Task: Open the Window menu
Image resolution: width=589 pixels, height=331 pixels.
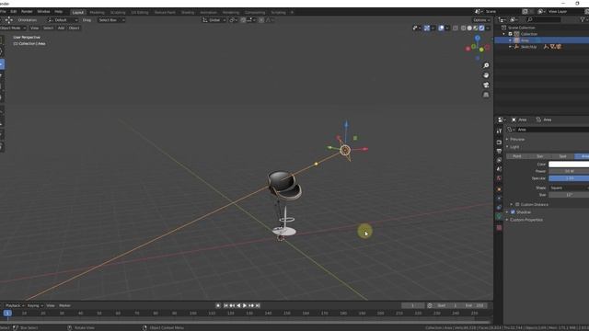Action: pyautogui.click(x=43, y=12)
